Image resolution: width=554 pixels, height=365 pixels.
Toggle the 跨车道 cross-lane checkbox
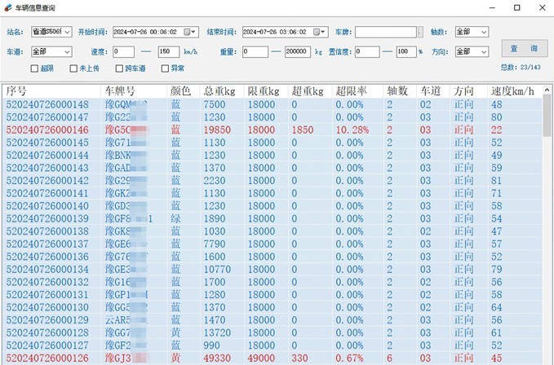[119, 68]
